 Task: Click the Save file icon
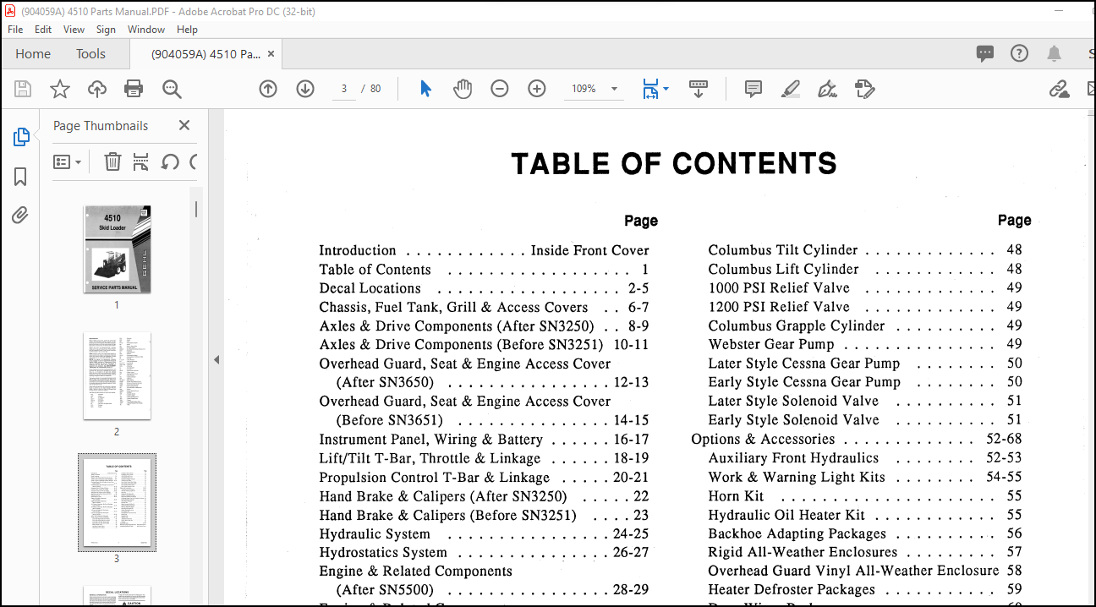click(x=23, y=89)
